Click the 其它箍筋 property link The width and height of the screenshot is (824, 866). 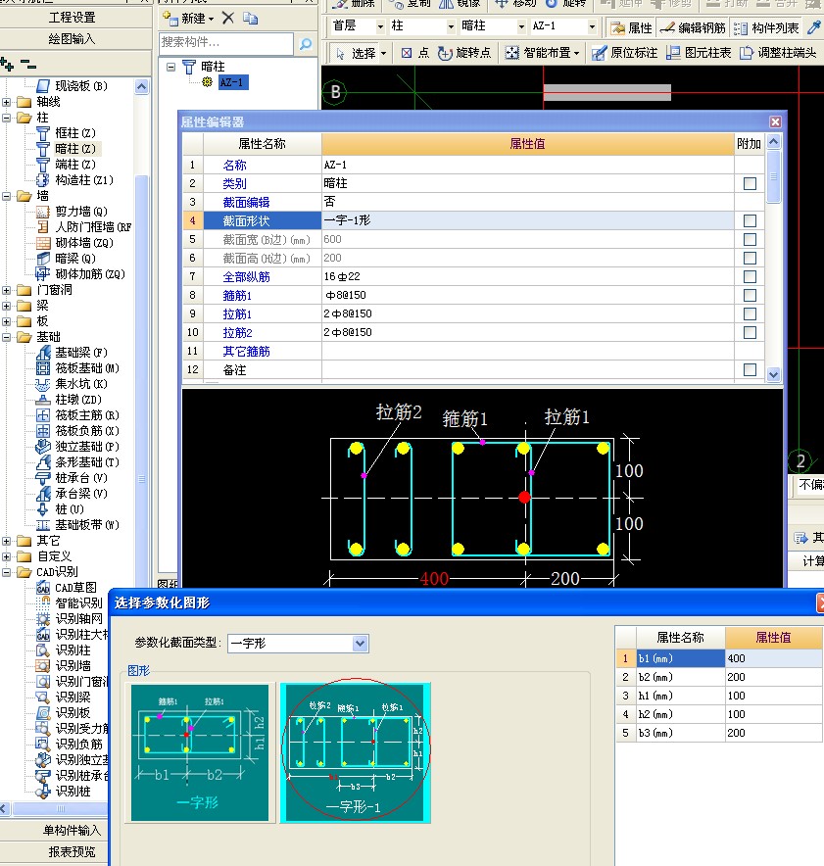(x=246, y=352)
